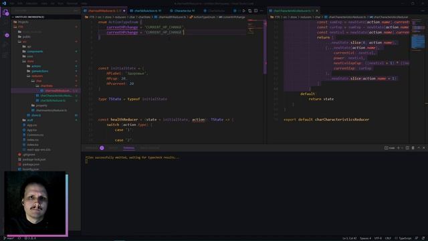Open More Actions ellipsis of the left editor group
The image size is (428, 241).
click(x=261, y=11)
